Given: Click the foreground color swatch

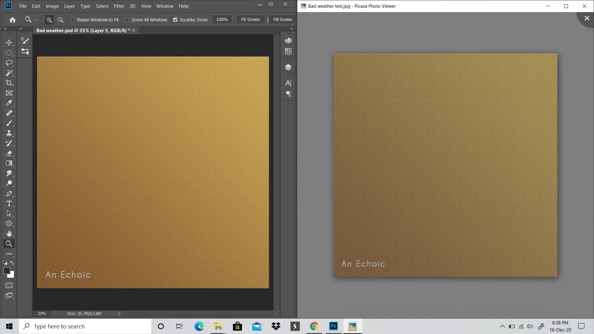Looking at the screenshot, I should [6, 271].
